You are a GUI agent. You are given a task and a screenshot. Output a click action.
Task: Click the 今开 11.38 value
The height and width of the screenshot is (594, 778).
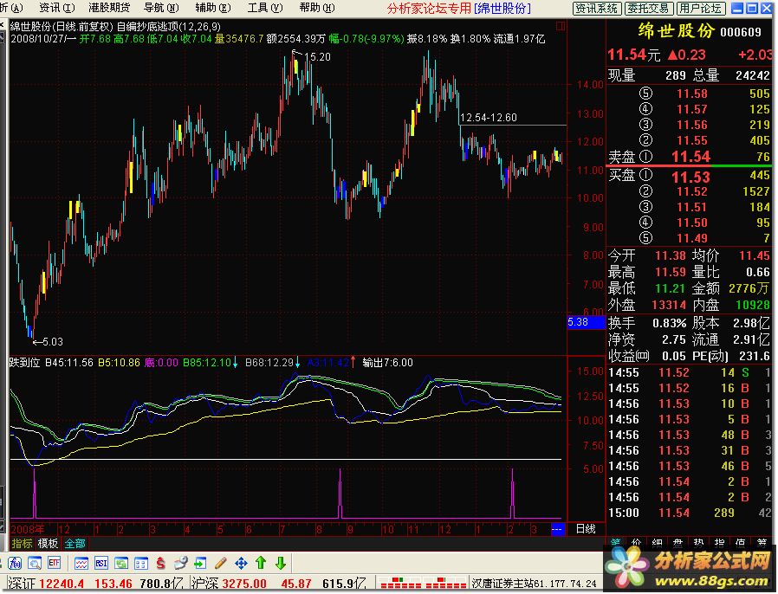tap(671, 255)
